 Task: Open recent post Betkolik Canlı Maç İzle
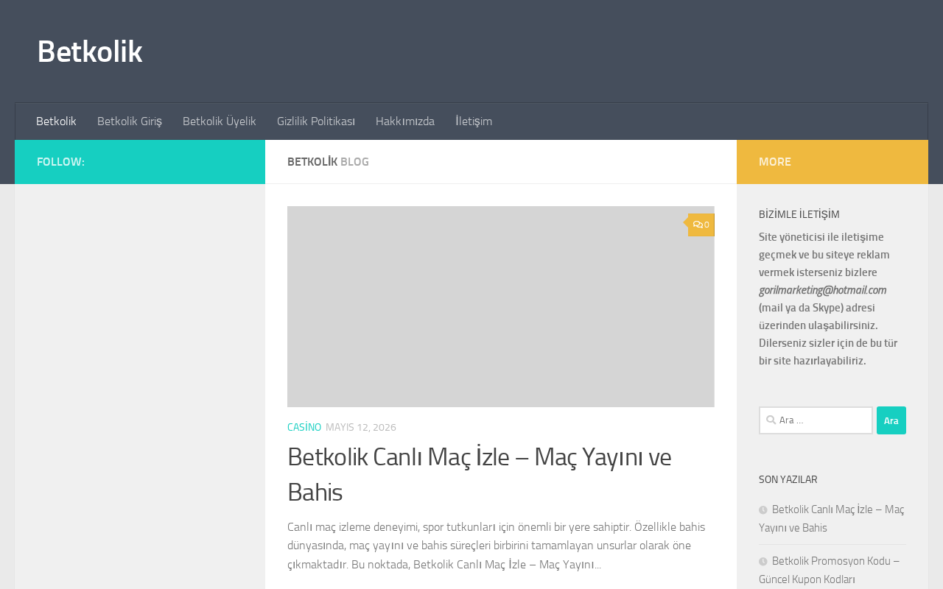832,518
